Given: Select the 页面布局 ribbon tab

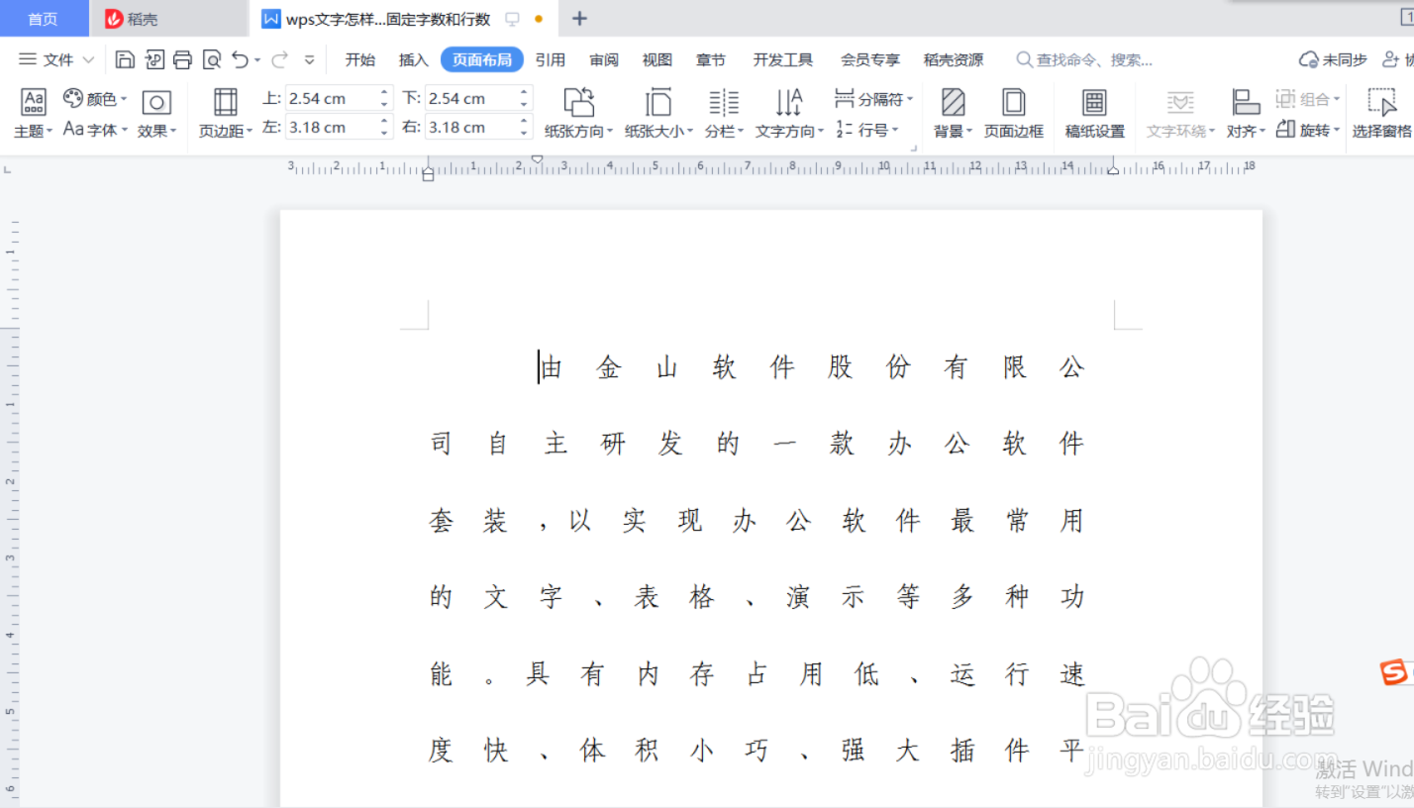Looking at the screenshot, I should (482, 60).
